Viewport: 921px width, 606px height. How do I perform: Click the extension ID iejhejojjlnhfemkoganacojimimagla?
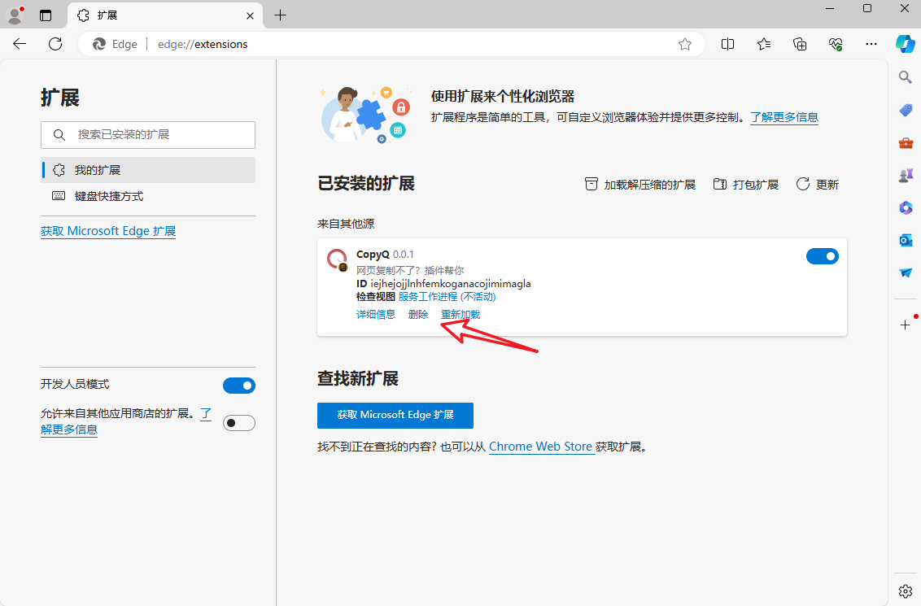click(451, 284)
